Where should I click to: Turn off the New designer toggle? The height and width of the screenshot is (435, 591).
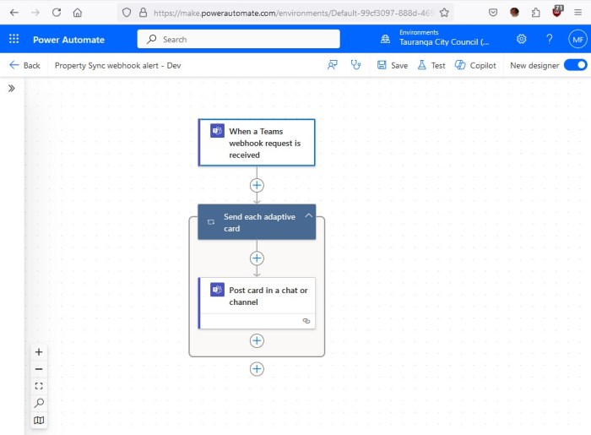click(x=575, y=65)
